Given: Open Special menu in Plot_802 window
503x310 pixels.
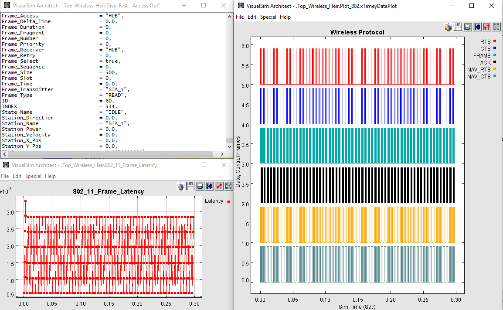Looking at the screenshot, I should pos(268,17).
